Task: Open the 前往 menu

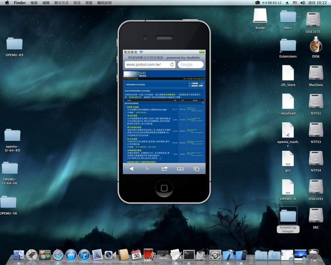Action: tap(77, 3)
